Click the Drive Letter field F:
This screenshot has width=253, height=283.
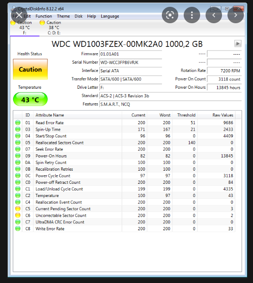pos(130,87)
